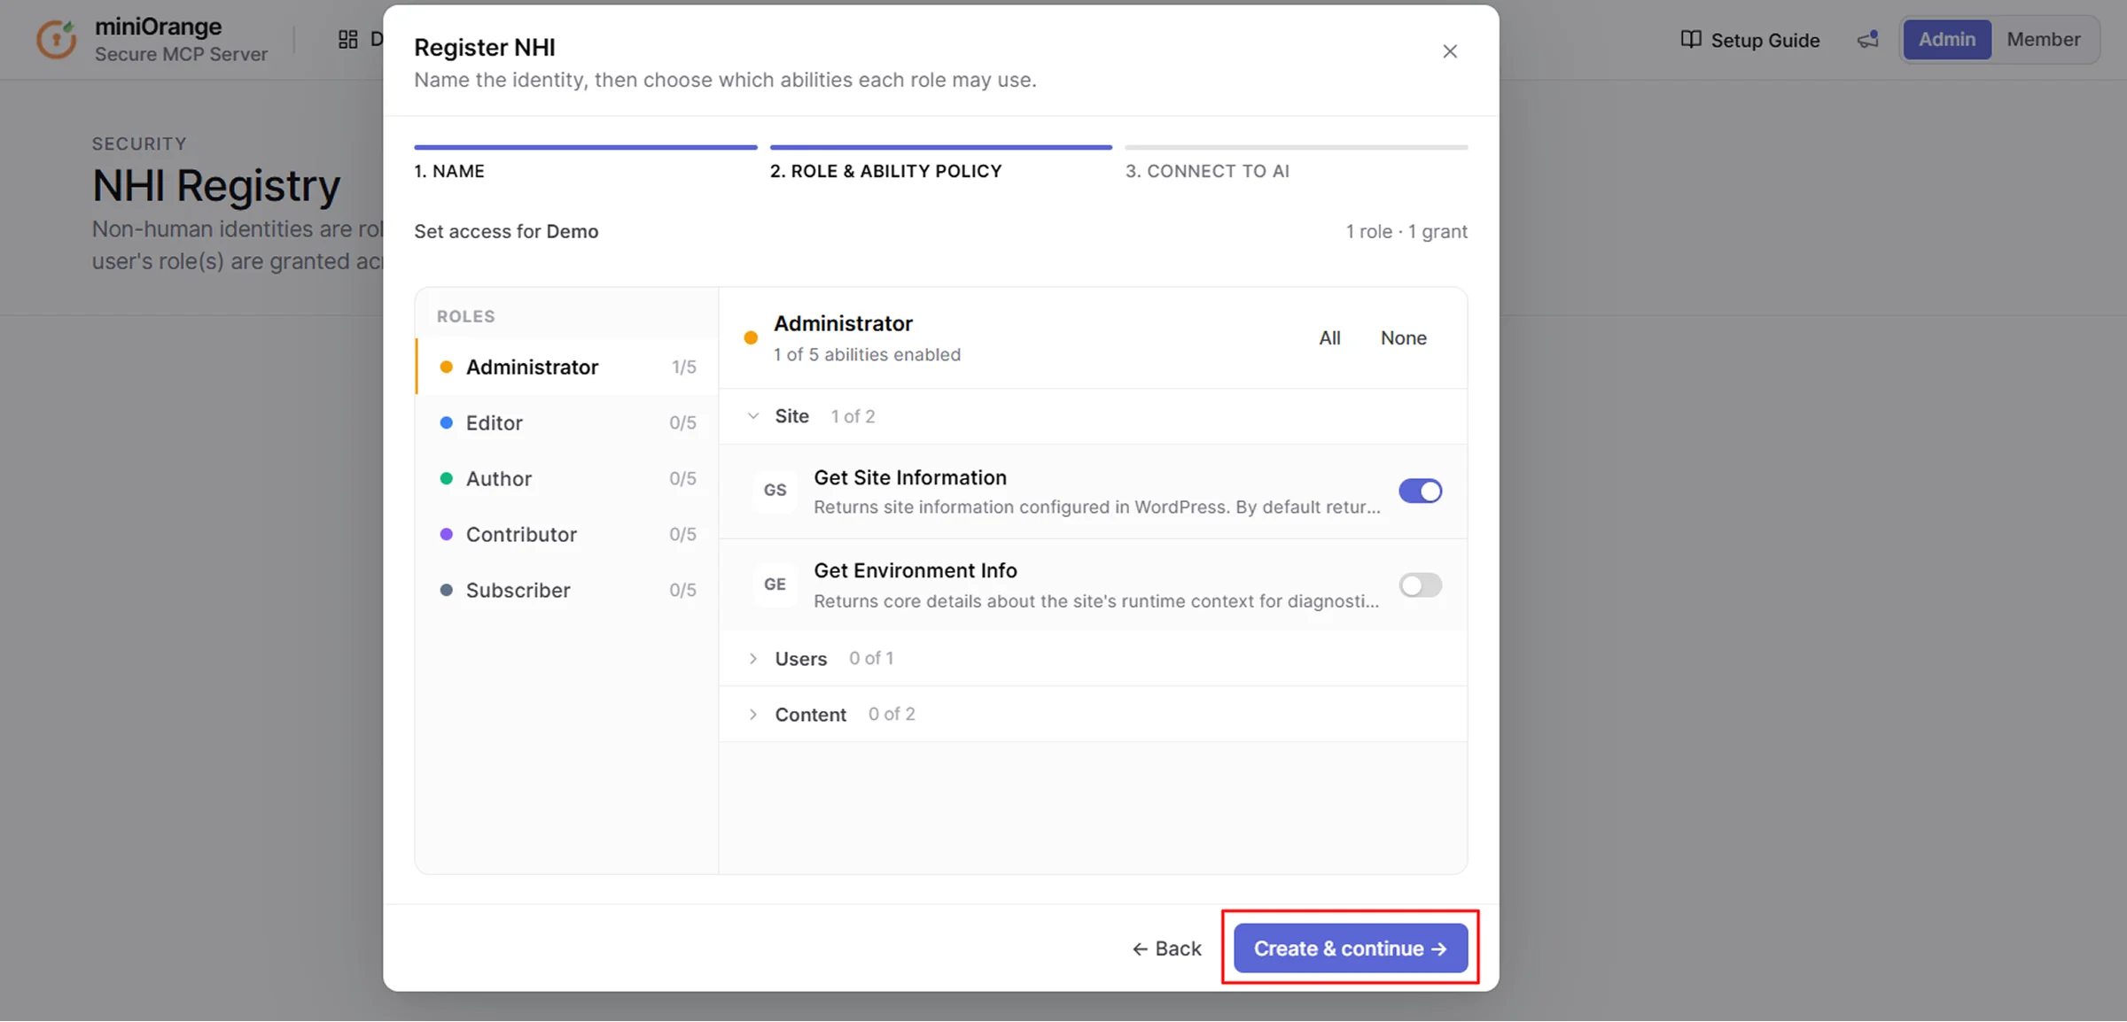Select step 2. ROLE & ABILITY POLICY
This screenshot has height=1022, width=2127.
click(941, 163)
